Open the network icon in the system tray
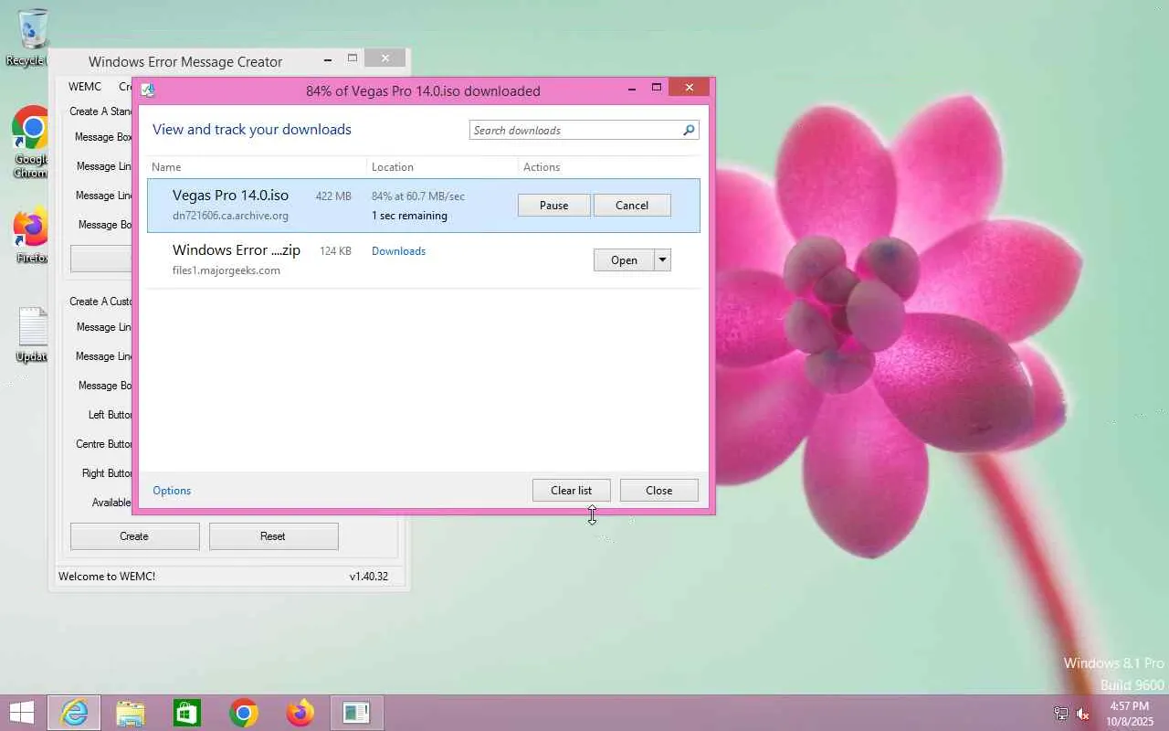Viewport: 1169px width, 731px height. 1061,714
